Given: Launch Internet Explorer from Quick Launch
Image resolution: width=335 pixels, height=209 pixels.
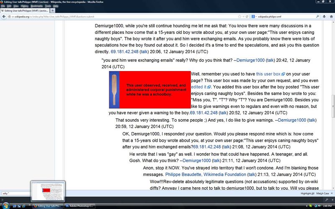Looking at the screenshot, I should point(24,206).
